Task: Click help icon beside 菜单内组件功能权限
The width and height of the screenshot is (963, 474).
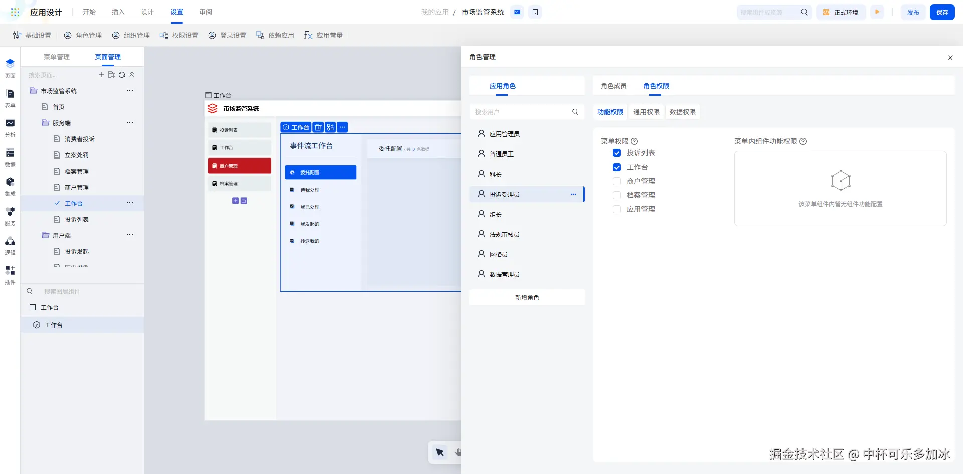Action: click(x=803, y=141)
